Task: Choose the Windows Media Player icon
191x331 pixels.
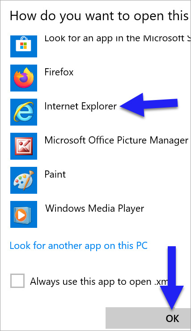Action: [x=24, y=214]
